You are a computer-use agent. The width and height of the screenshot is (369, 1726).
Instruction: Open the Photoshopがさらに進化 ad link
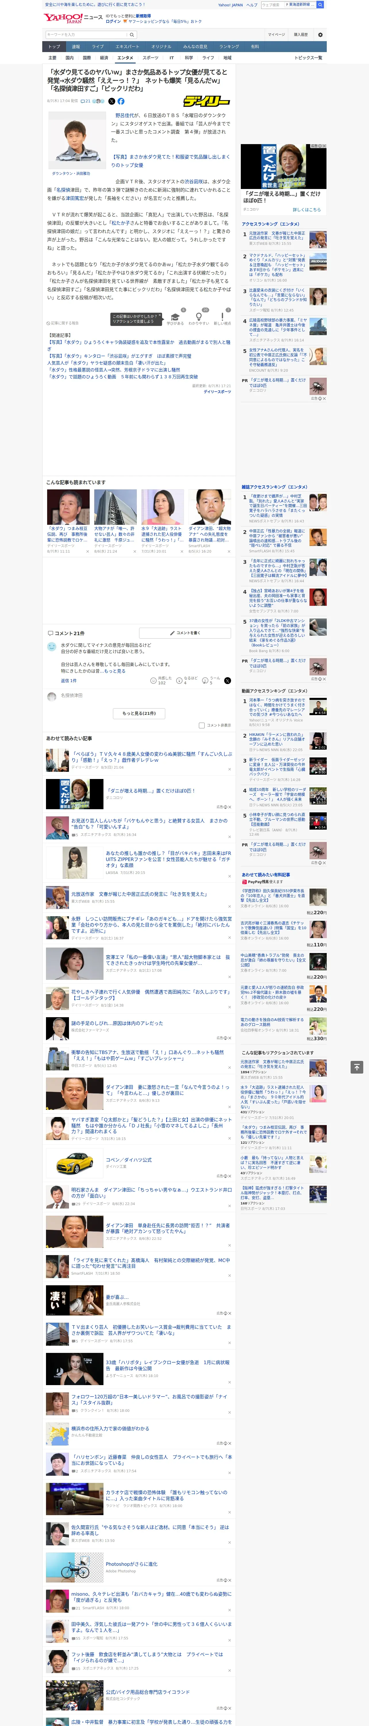pyautogui.click(x=131, y=1564)
